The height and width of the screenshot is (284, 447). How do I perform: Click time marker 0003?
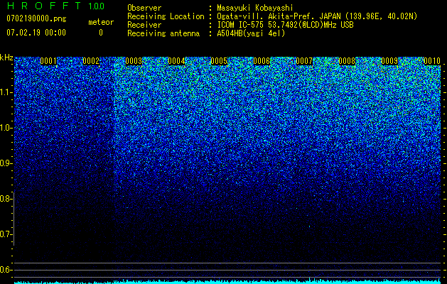pyautogui.click(x=134, y=61)
